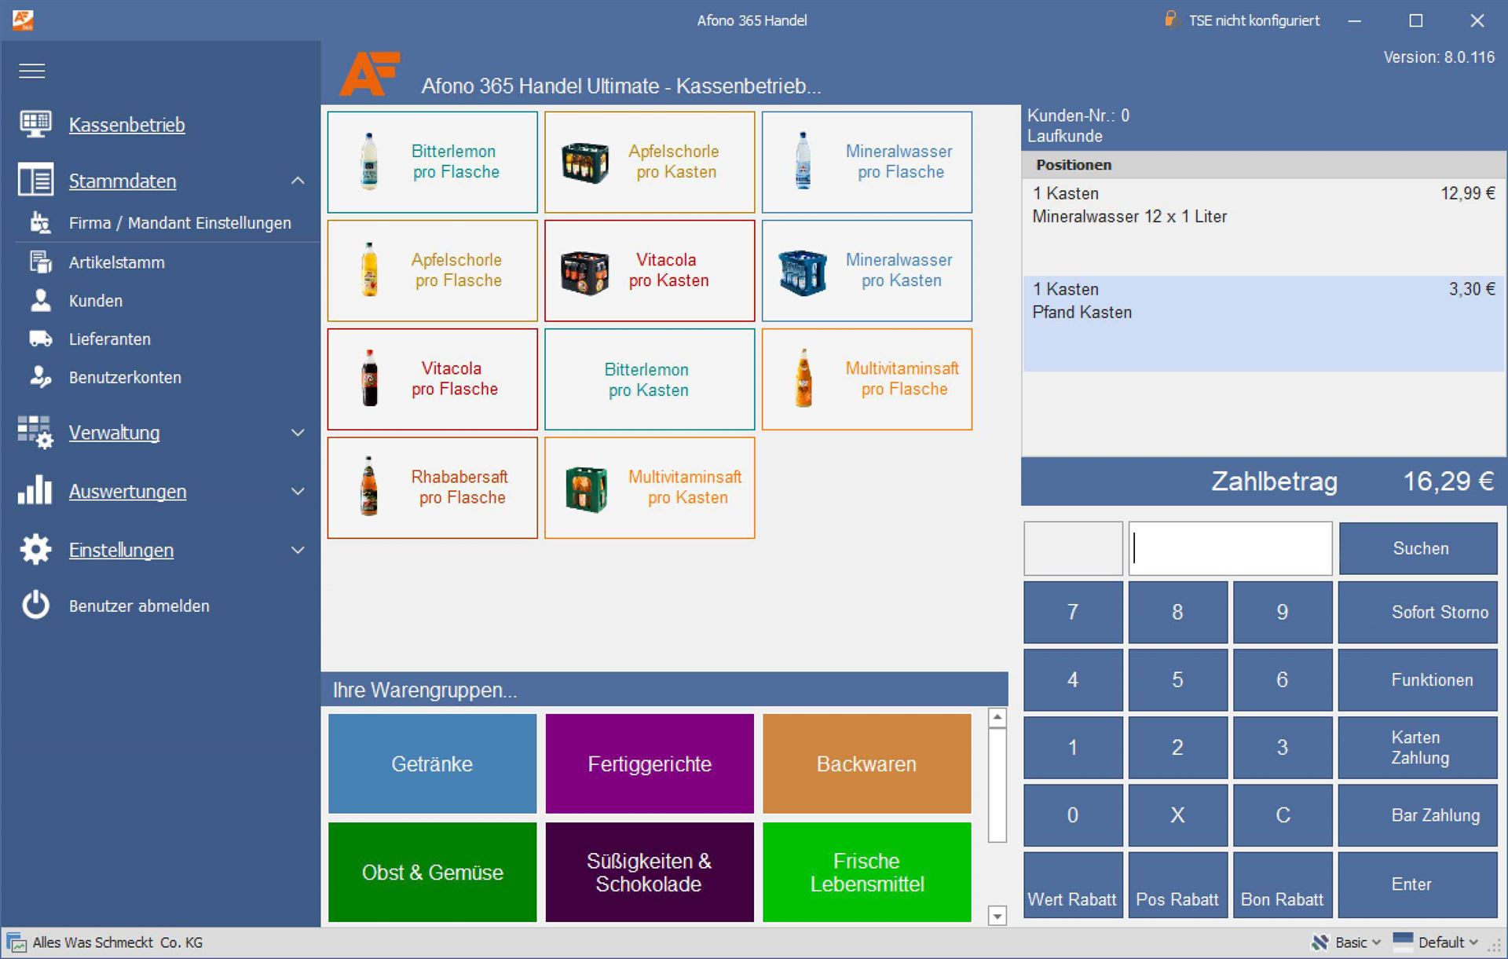Select the Rhababersaft pro Flasche bottle image

click(x=369, y=487)
